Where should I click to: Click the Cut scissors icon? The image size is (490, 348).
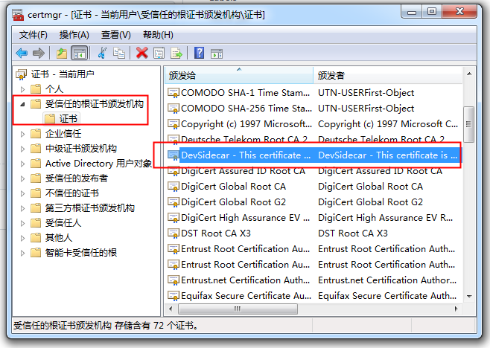point(102,53)
